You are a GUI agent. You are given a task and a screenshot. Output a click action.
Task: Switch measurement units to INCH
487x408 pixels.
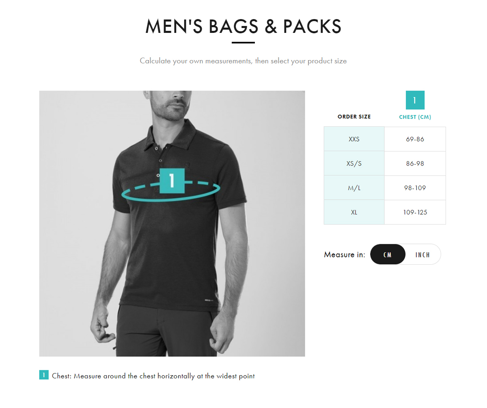coord(422,255)
